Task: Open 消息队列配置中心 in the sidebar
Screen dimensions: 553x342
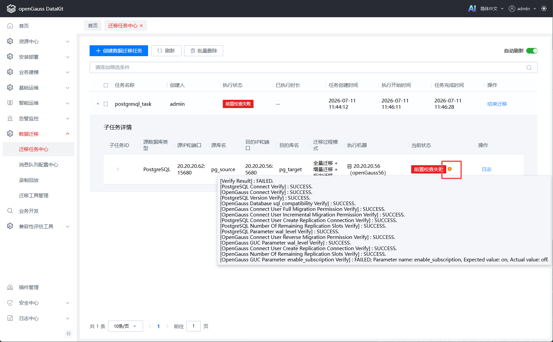Action: 38,165
